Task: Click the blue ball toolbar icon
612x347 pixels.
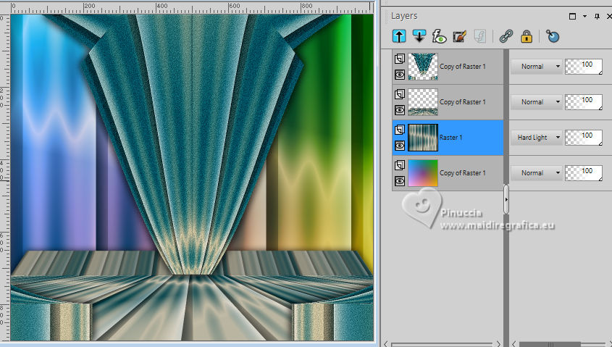Action: tap(553, 37)
